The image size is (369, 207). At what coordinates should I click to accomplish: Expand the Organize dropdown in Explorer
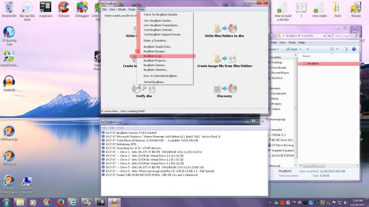coord(274,49)
